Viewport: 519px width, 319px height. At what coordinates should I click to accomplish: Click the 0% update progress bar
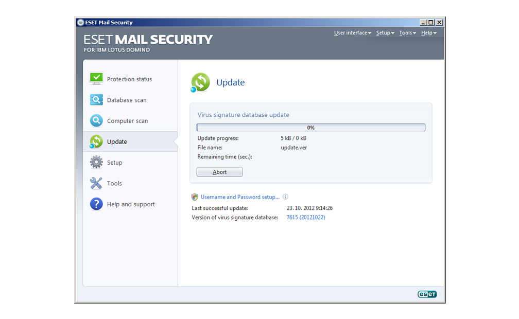(x=311, y=128)
